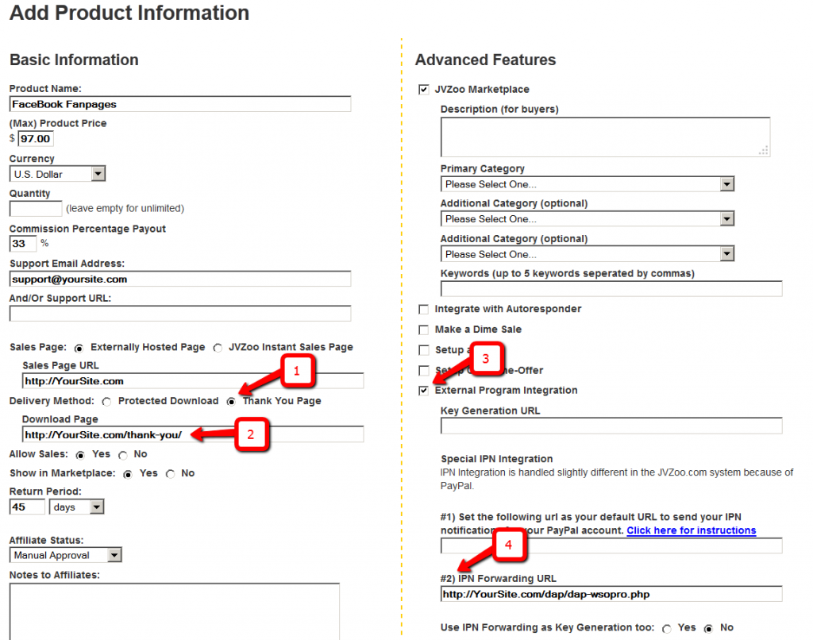Click the Notes to Affiliates text area
This screenshot has width=813, height=640.
174,611
